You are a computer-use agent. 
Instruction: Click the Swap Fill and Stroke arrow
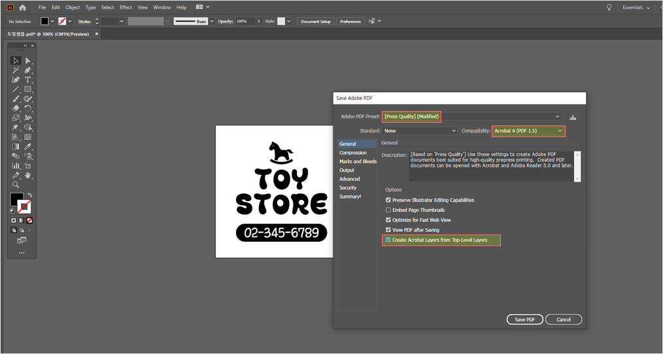pos(29,195)
